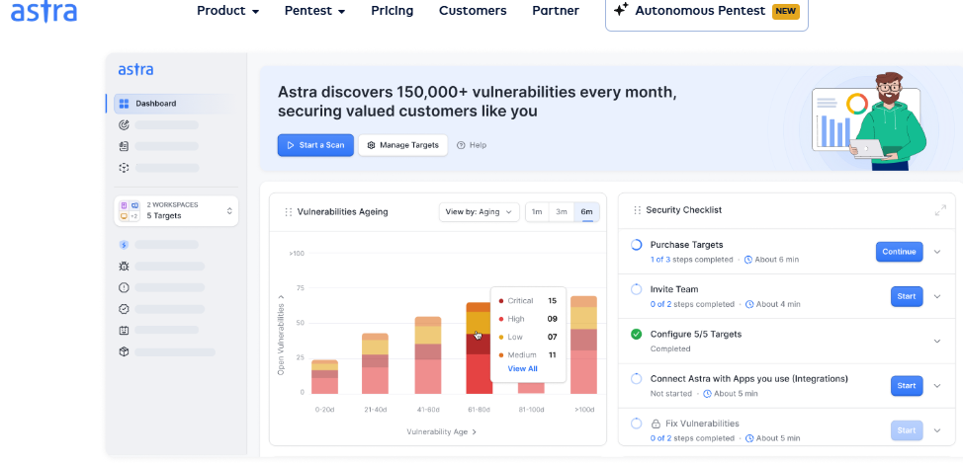Click the Manage Targets button
Image resolution: width=963 pixels, height=463 pixels.
click(402, 145)
